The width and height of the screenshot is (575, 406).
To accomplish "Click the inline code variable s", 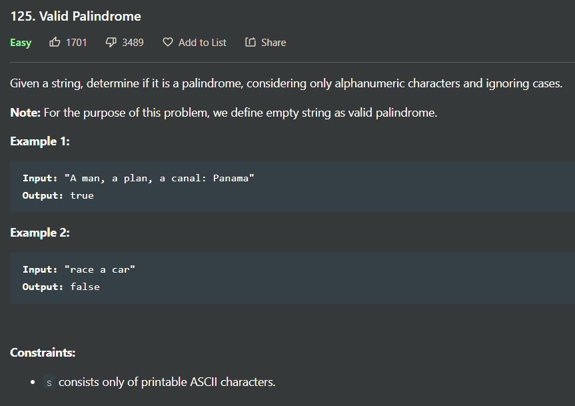I will point(49,383).
